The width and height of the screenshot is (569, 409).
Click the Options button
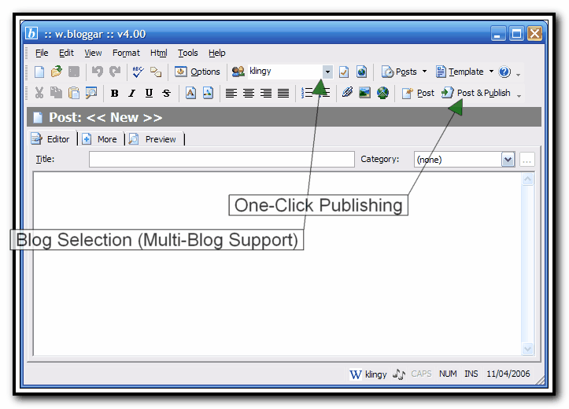tap(198, 72)
